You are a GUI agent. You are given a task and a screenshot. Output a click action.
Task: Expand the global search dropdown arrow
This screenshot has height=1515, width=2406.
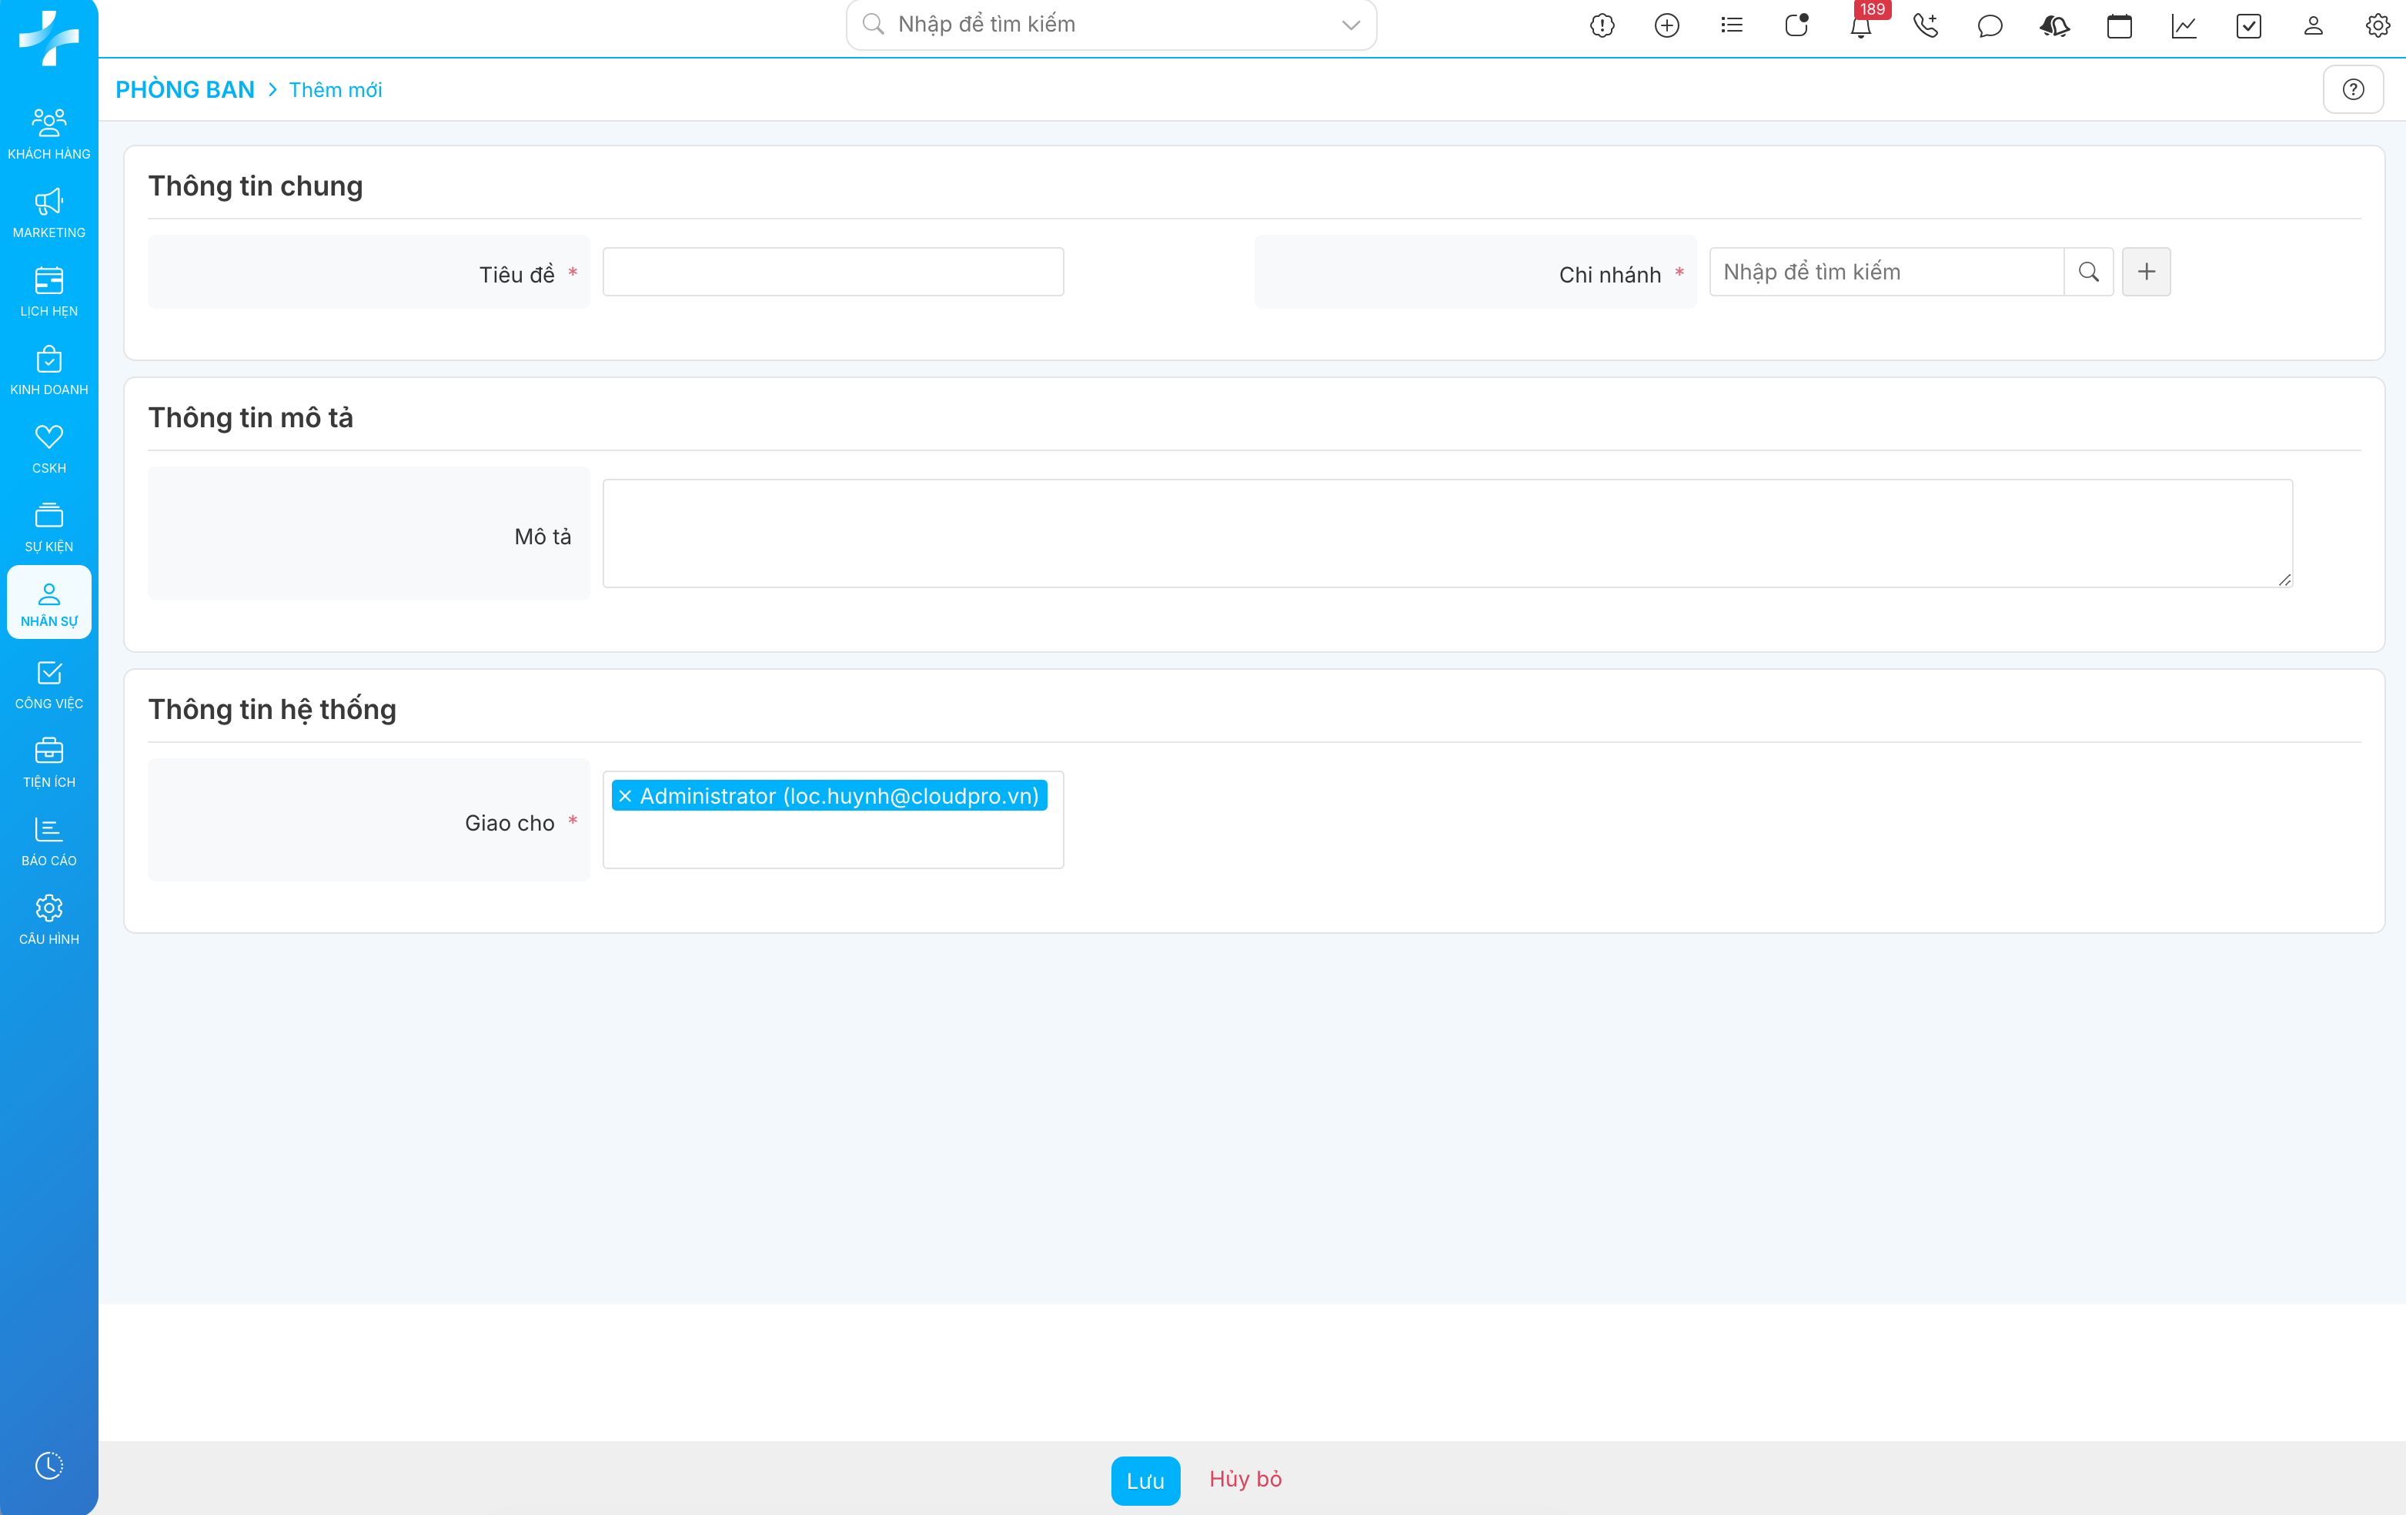1351,25
